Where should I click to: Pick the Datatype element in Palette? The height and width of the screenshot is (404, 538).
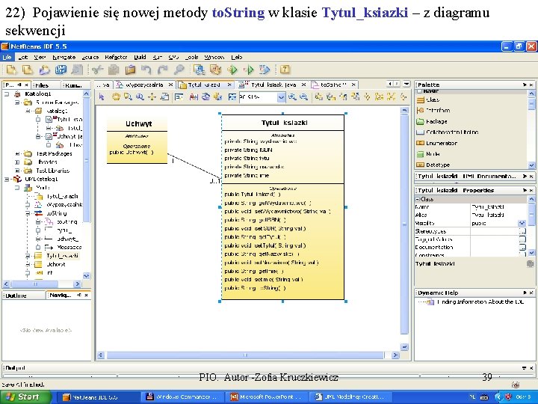[x=433, y=165]
